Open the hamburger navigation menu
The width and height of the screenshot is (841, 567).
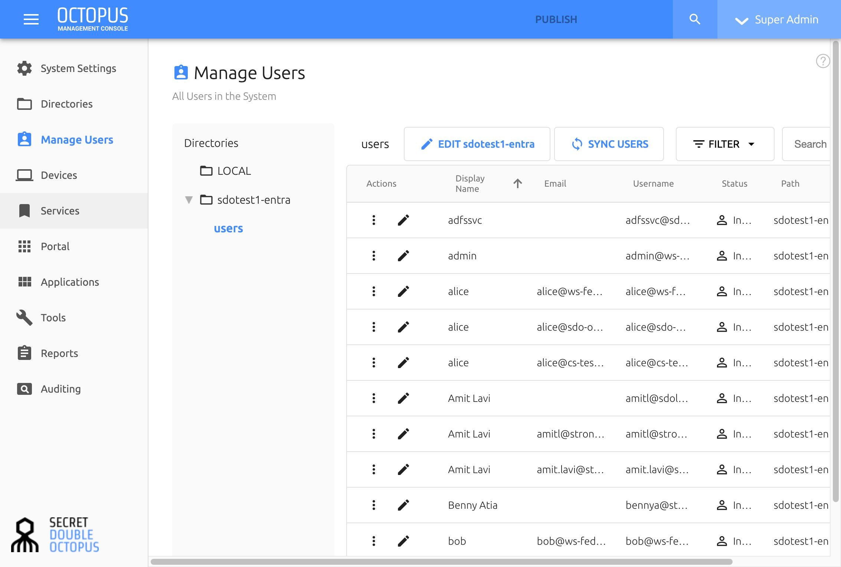tap(31, 19)
